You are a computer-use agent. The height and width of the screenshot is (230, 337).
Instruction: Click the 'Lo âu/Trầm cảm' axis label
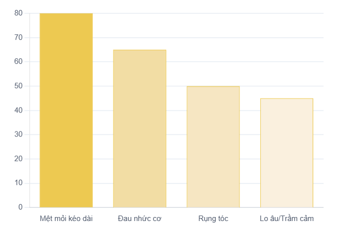[x=287, y=219]
